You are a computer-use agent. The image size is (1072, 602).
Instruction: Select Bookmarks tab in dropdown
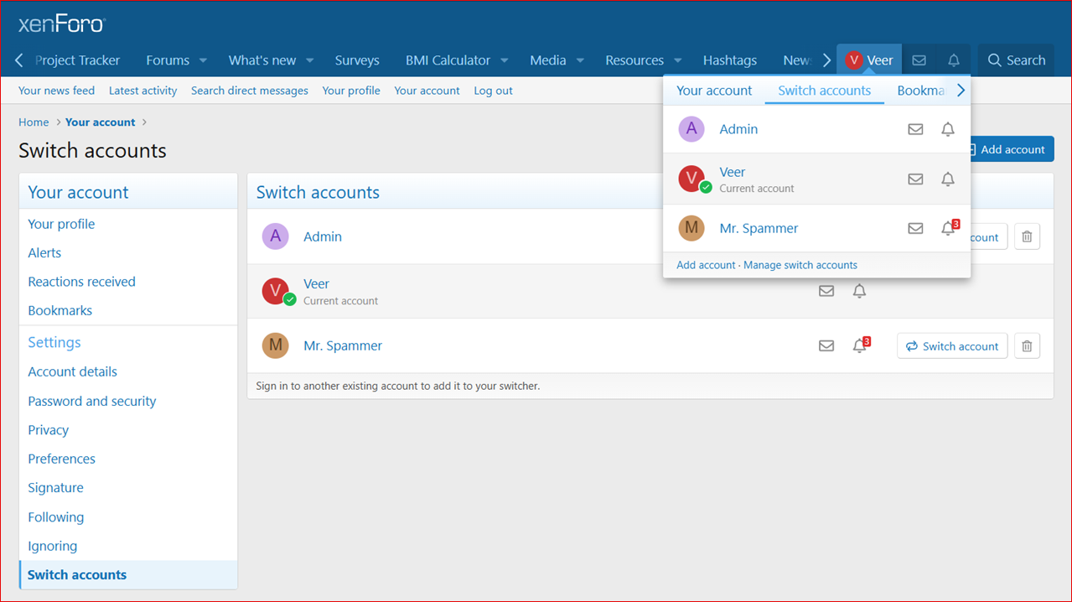[x=920, y=91]
